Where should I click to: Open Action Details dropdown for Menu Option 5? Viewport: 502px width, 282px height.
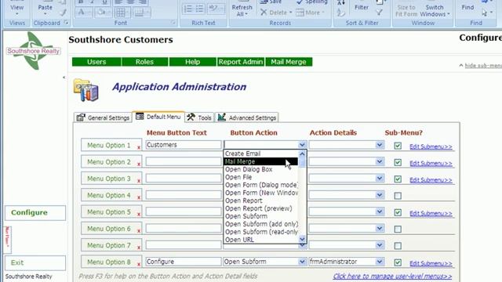(380, 211)
